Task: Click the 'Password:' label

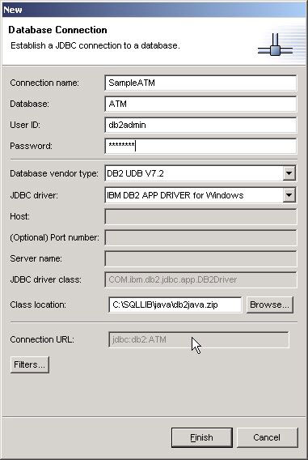Action: coord(31,146)
